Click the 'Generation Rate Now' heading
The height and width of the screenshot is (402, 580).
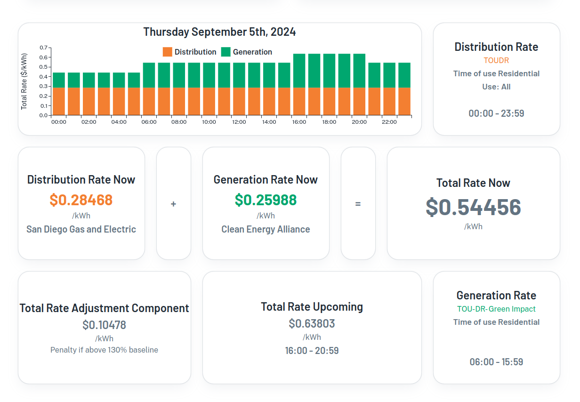point(266,179)
